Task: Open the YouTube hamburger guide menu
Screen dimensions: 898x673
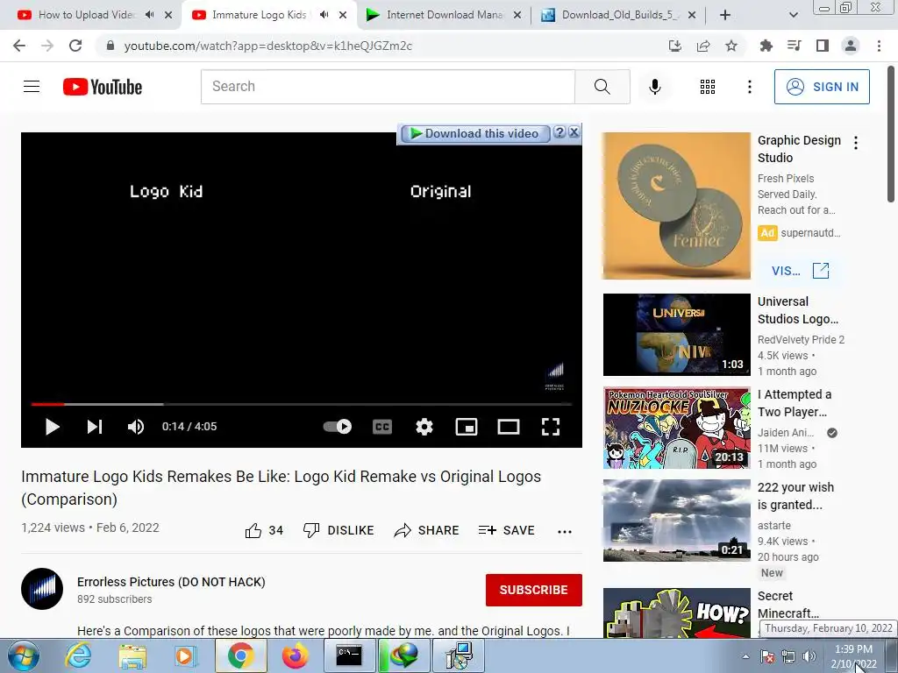Action: pos(32,87)
